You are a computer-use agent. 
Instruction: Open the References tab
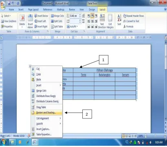[48, 10]
